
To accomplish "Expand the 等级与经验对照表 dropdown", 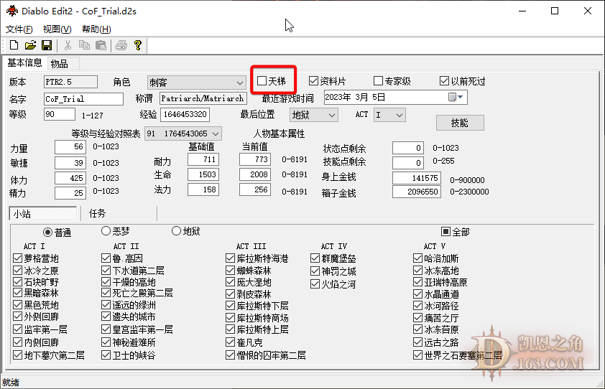I will (183, 133).
